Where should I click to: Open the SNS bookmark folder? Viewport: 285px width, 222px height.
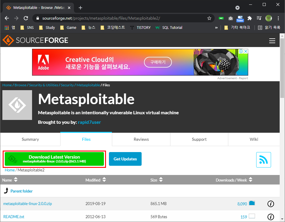coord(27,27)
